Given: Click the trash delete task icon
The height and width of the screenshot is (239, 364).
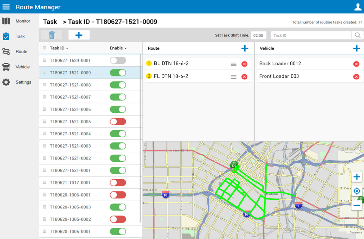Looking at the screenshot, I should (x=52, y=35).
